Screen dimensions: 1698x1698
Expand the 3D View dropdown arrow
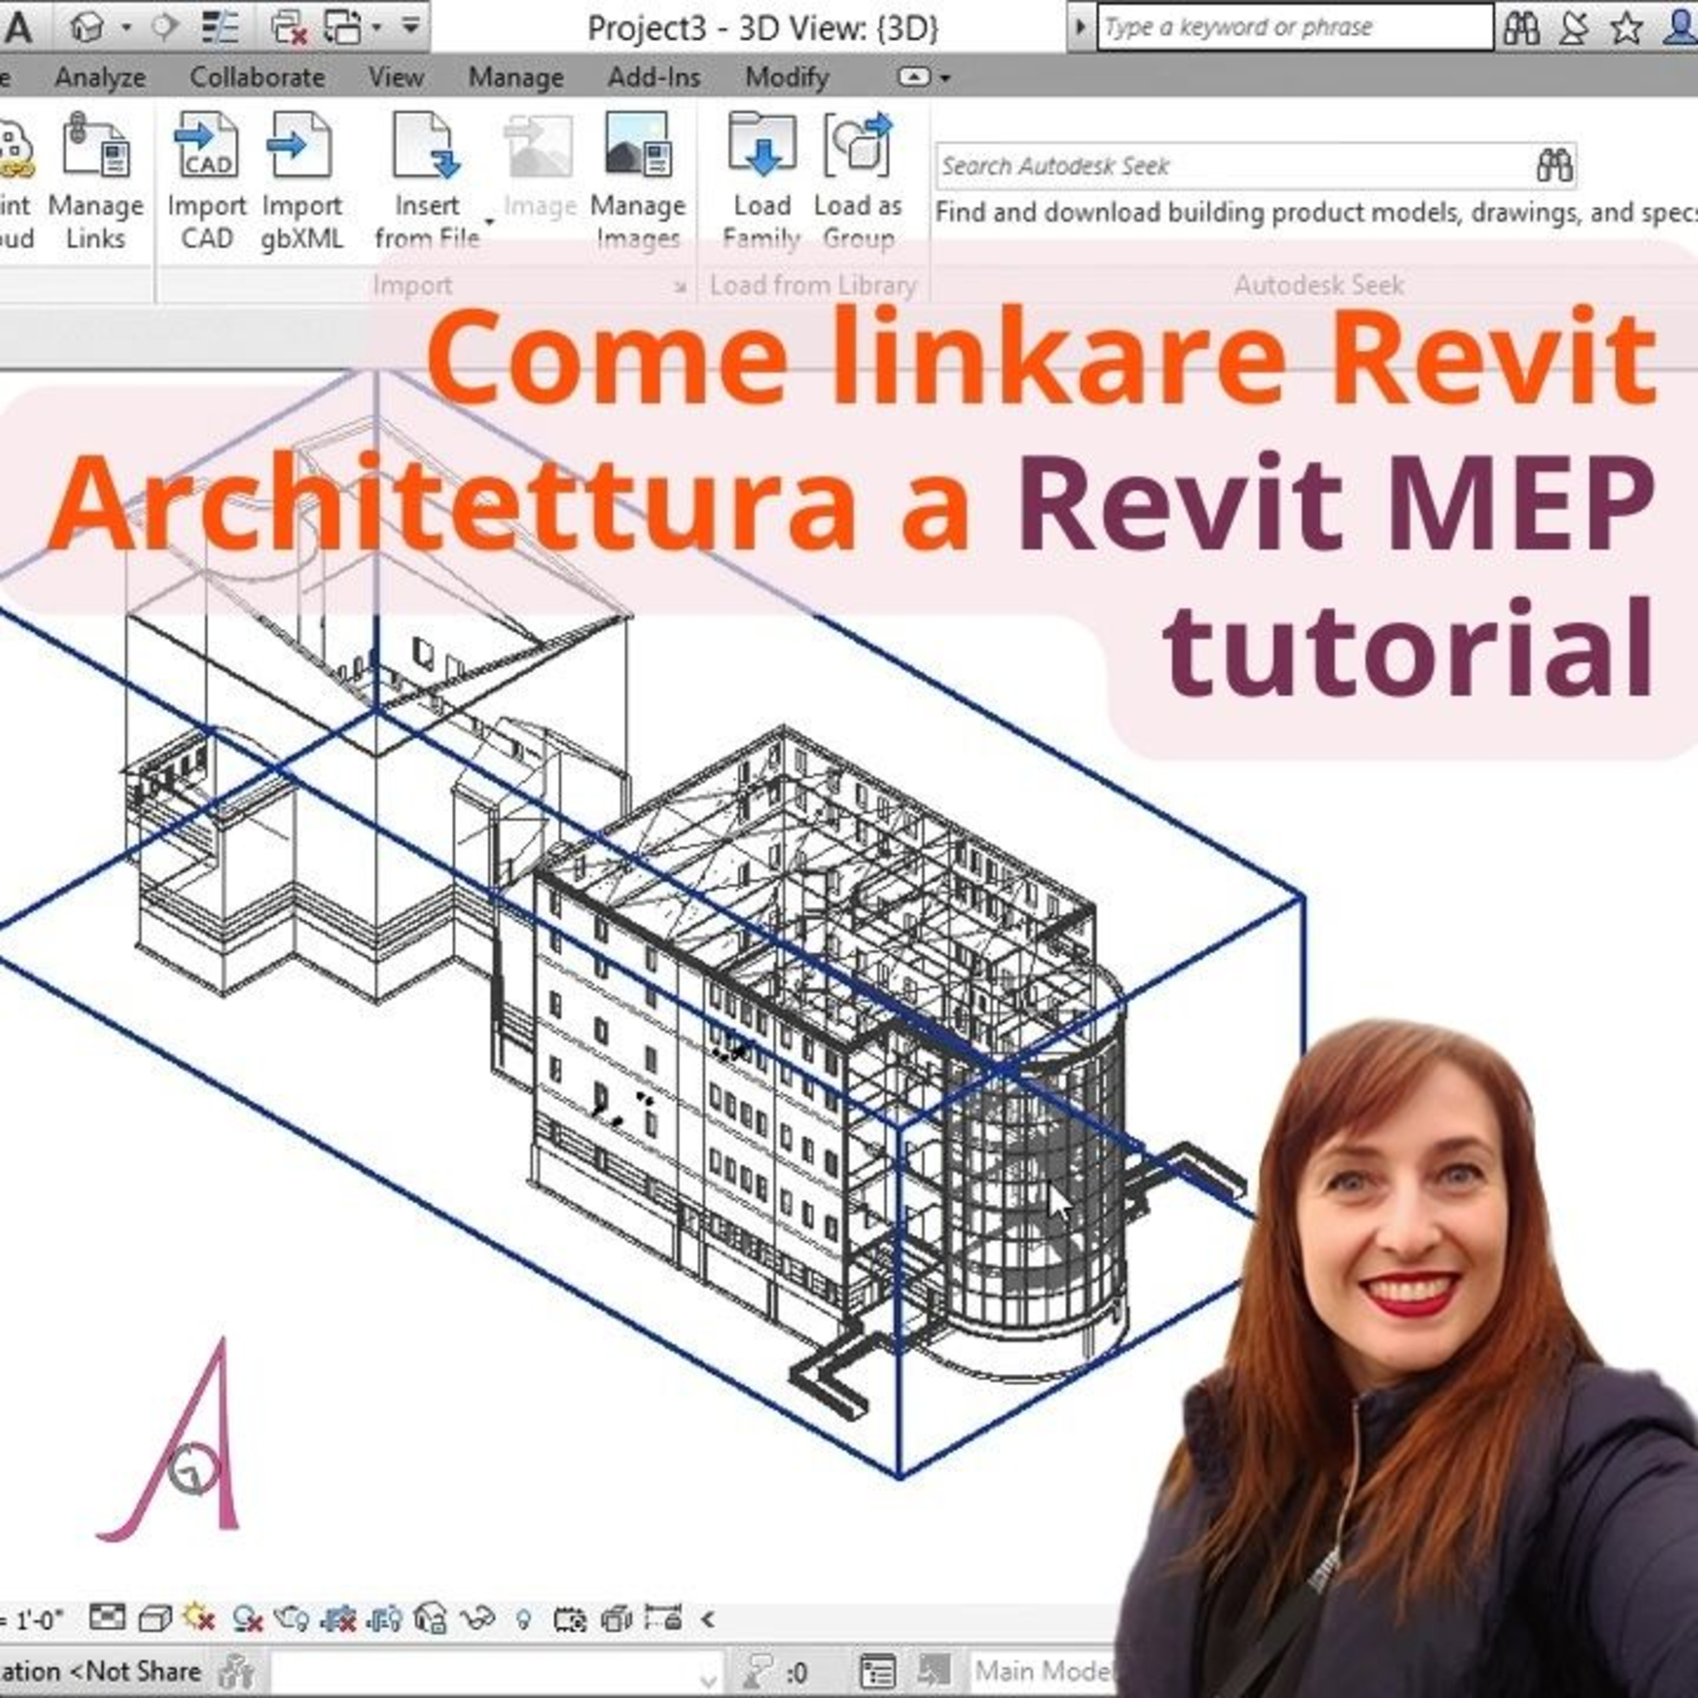tap(127, 28)
